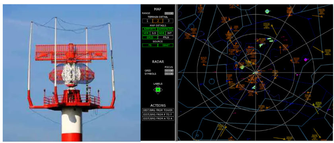Increase map range with plus button

[x=172, y=13]
